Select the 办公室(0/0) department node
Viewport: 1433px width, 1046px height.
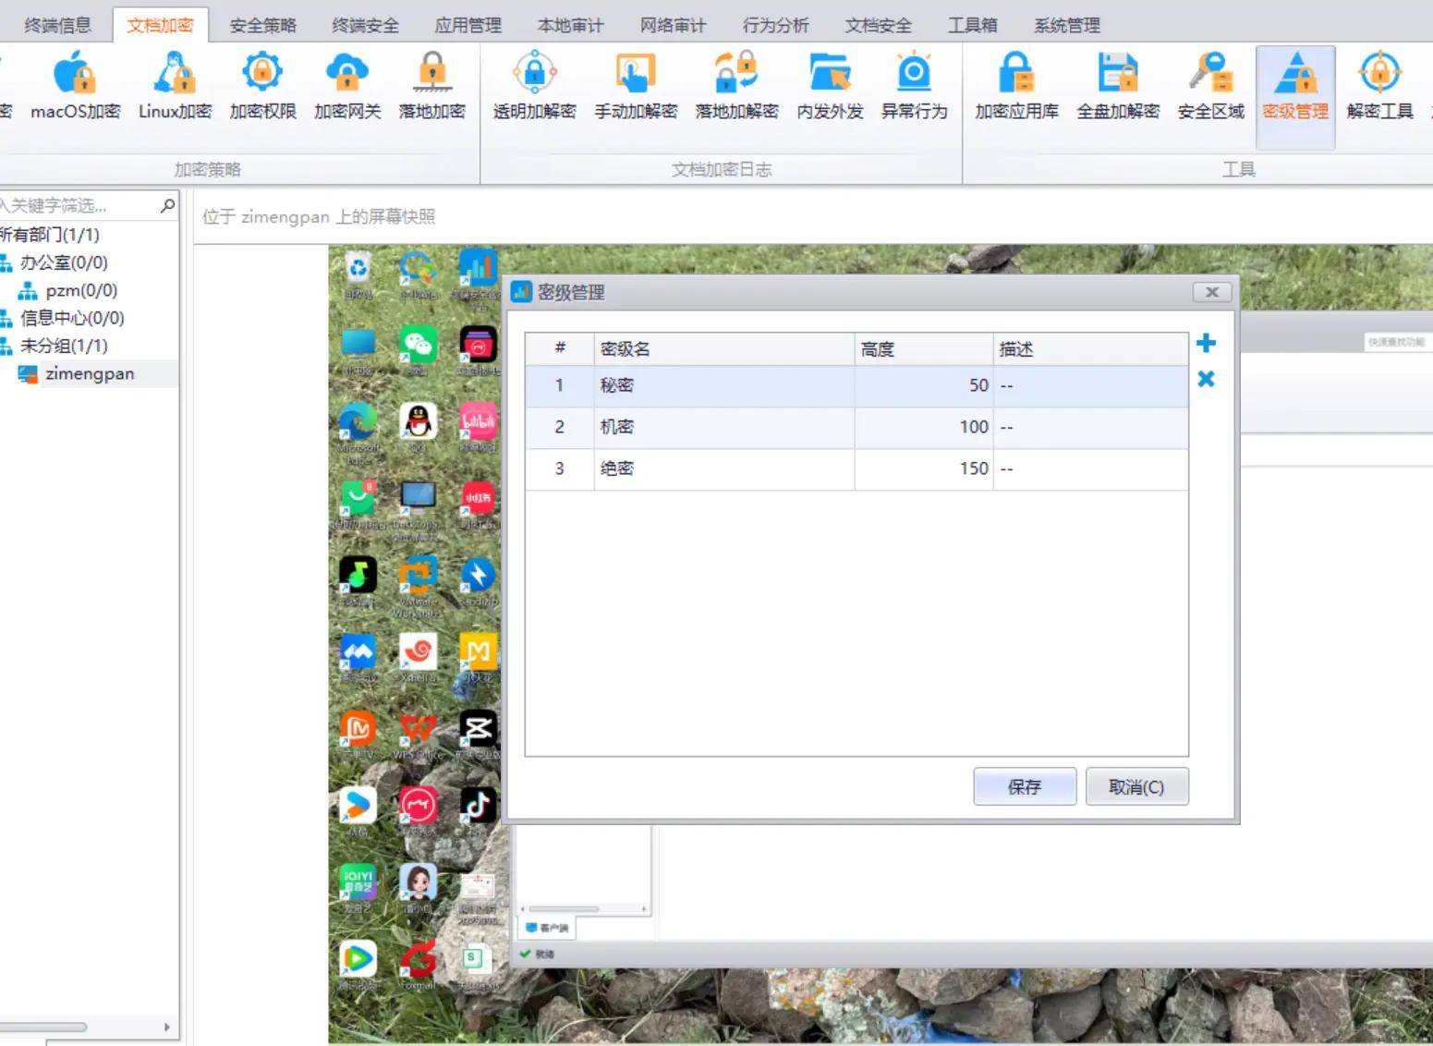click(x=64, y=262)
